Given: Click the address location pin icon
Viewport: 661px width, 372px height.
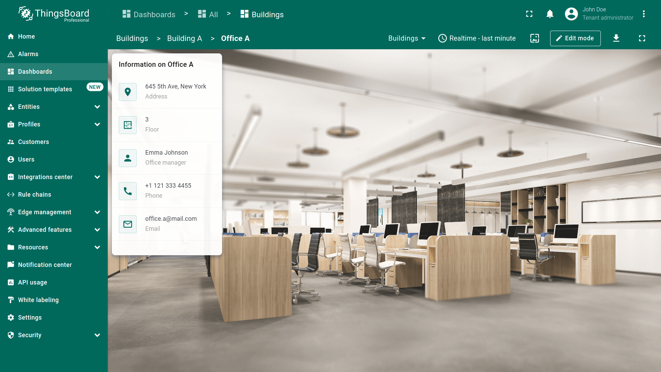Looking at the screenshot, I should point(128,92).
